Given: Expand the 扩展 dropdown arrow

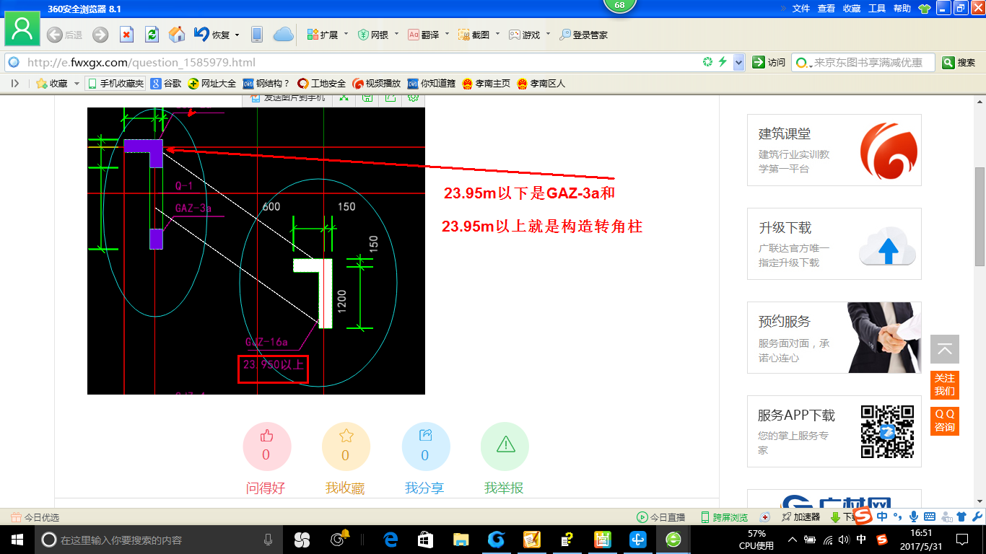Looking at the screenshot, I should point(346,34).
